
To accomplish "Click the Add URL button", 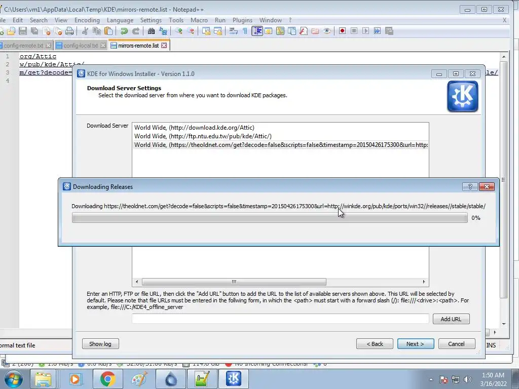I will point(451,319).
